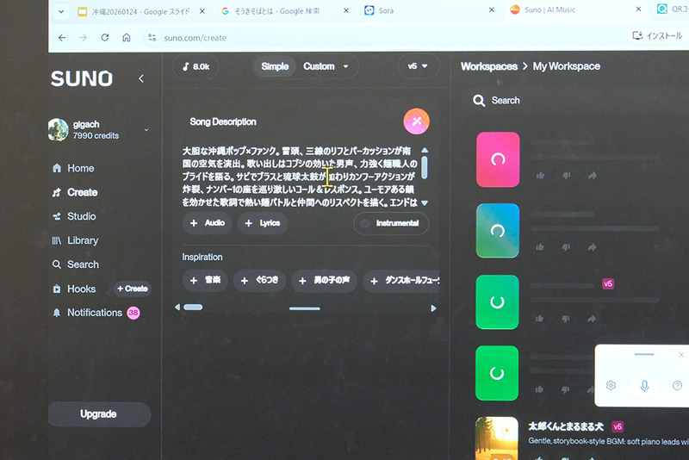Click the horizontal scroll left arrow

coord(177,308)
